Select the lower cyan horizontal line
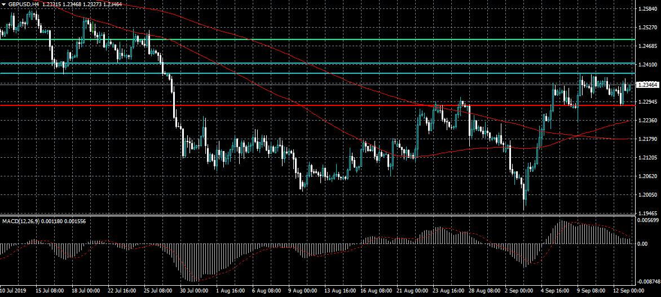Viewport: 661px width, 297px height. pos(317,73)
